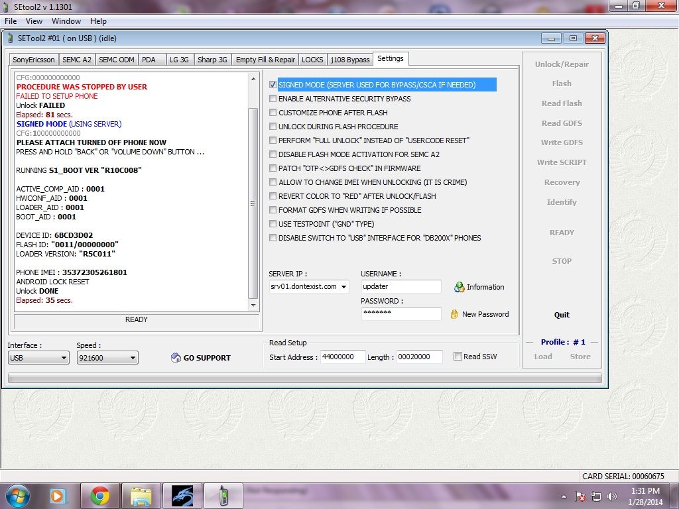Click the USERNAME input field
Screen dimensions: 679x509
[401, 286]
